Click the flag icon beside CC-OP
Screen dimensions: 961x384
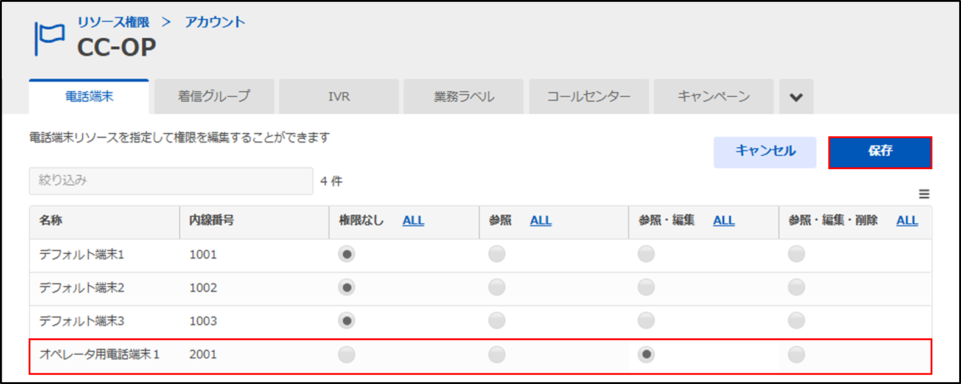[x=49, y=38]
